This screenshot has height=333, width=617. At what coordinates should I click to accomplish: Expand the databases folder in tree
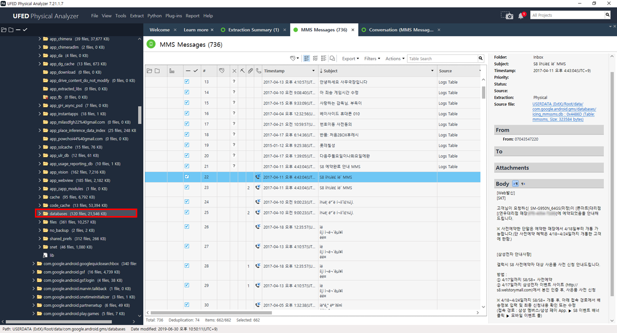39,214
